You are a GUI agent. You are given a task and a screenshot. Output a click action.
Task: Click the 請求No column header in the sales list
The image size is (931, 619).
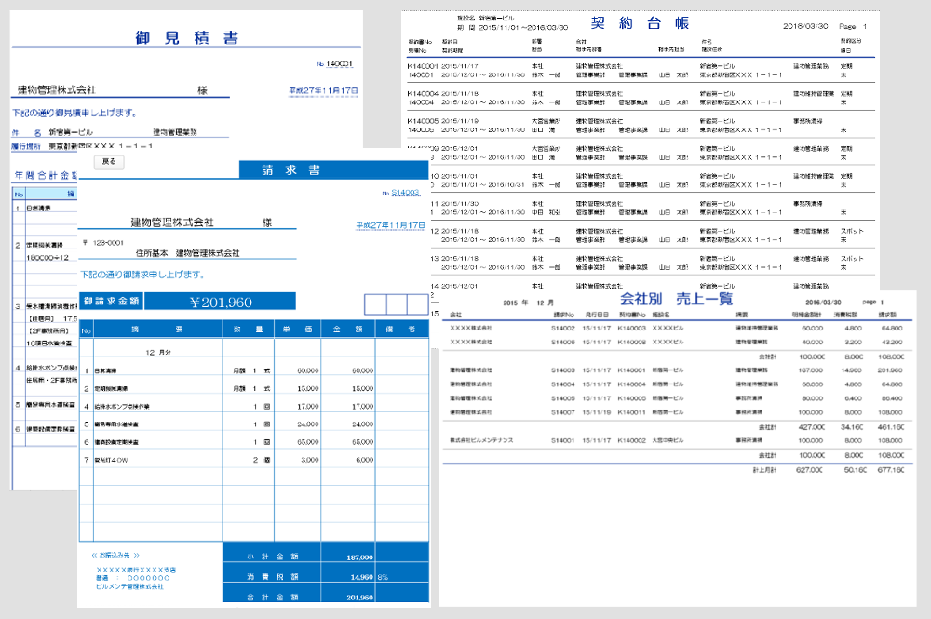click(x=563, y=315)
